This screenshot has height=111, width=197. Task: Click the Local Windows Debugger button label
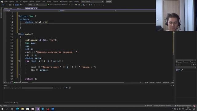pyautogui.click(x=58, y=5)
